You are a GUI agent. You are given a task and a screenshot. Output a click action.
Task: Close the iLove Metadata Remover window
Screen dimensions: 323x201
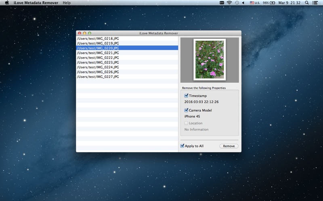coord(80,33)
